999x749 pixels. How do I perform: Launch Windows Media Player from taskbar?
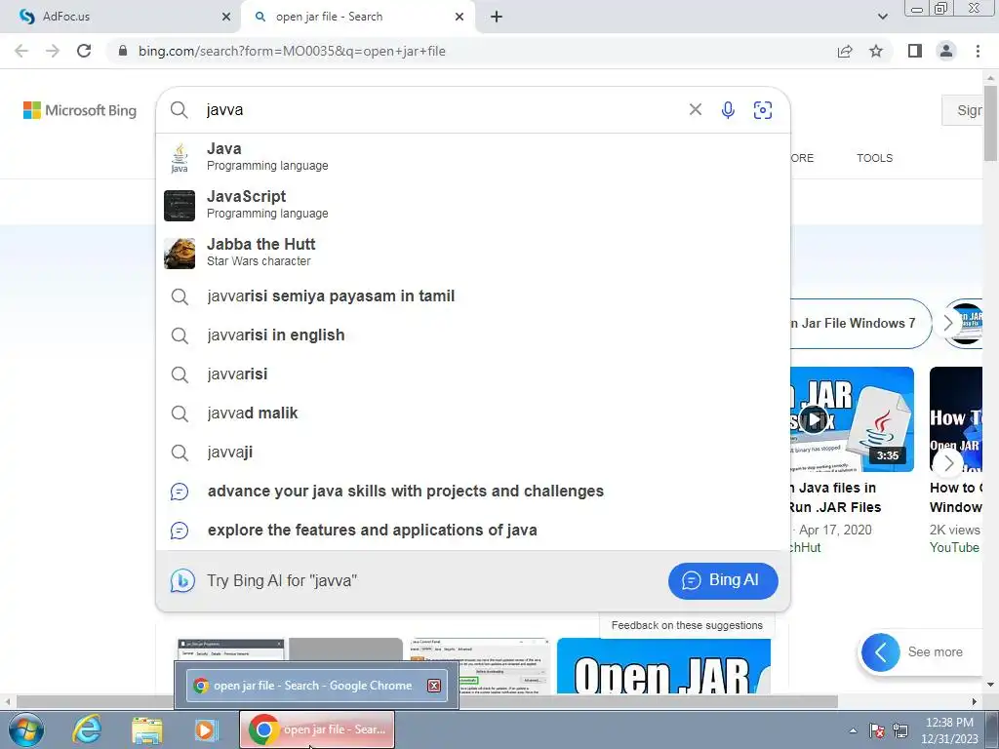click(x=206, y=729)
